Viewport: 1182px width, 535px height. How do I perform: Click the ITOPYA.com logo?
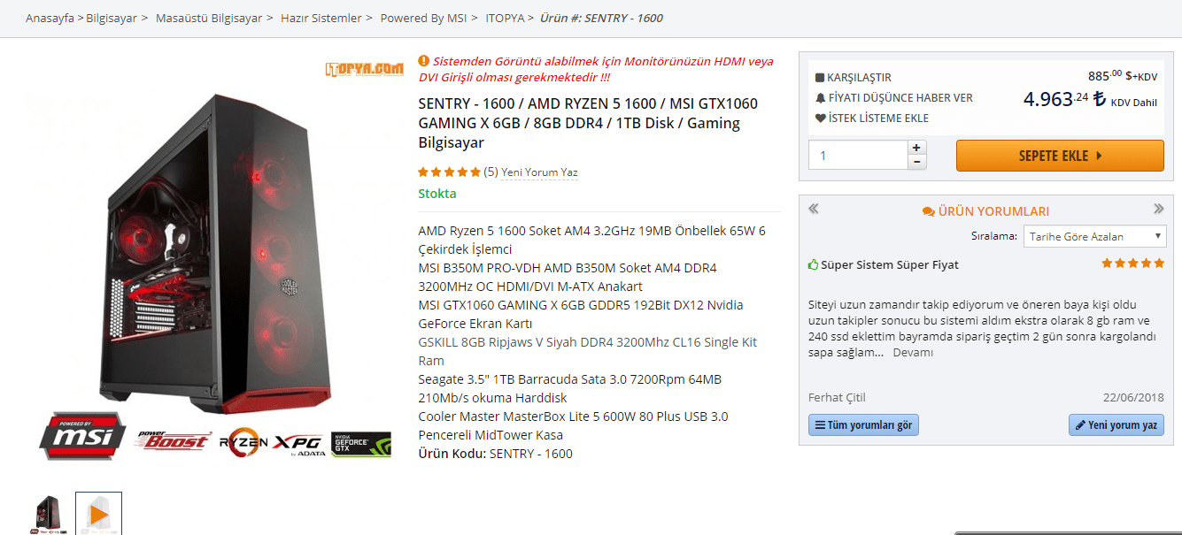pyautogui.click(x=364, y=68)
